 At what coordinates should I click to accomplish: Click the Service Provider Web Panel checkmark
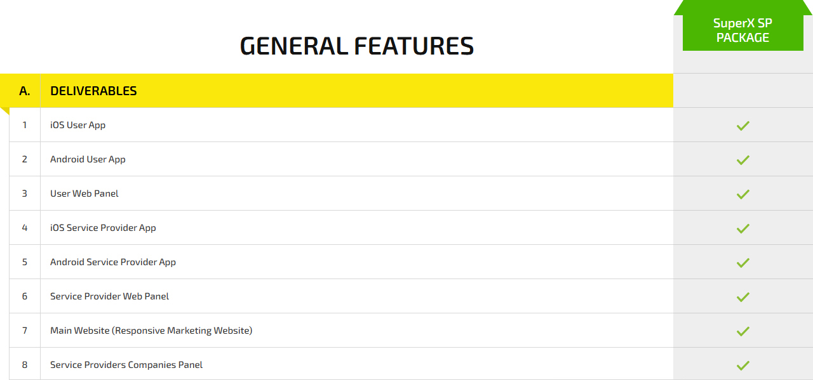point(742,297)
